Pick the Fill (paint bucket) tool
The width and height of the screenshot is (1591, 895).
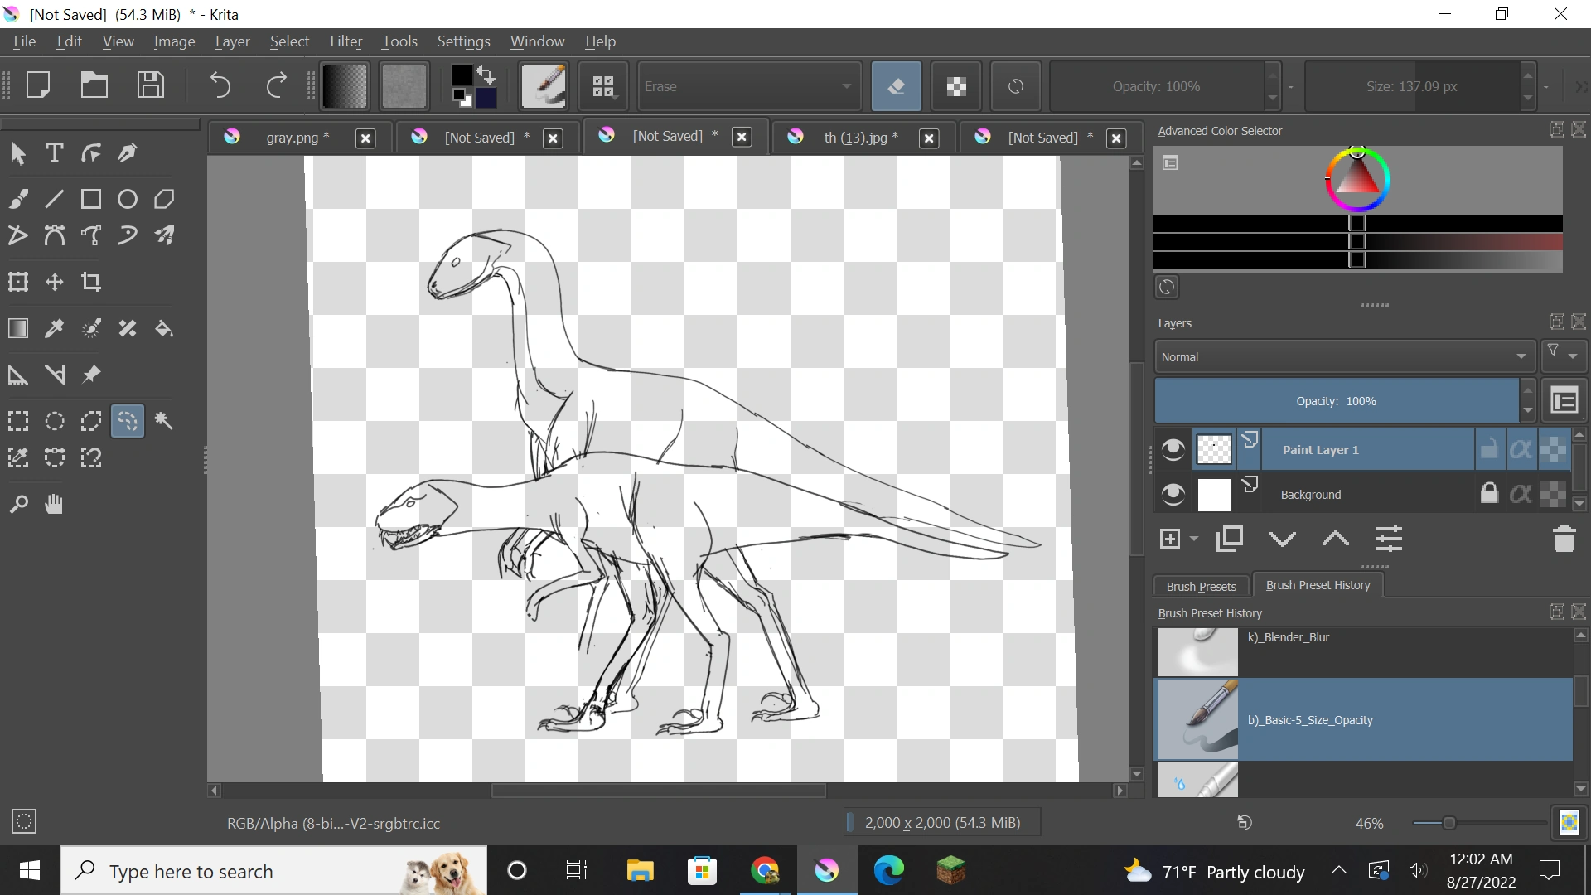click(x=164, y=329)
